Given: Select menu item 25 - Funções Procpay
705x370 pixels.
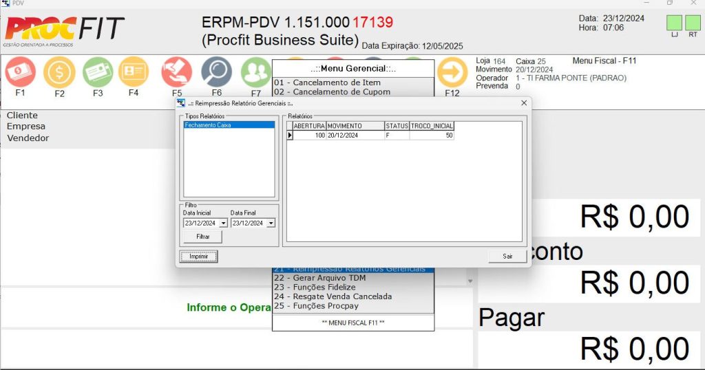Looking at the screenshot, I should coord(353,306).
